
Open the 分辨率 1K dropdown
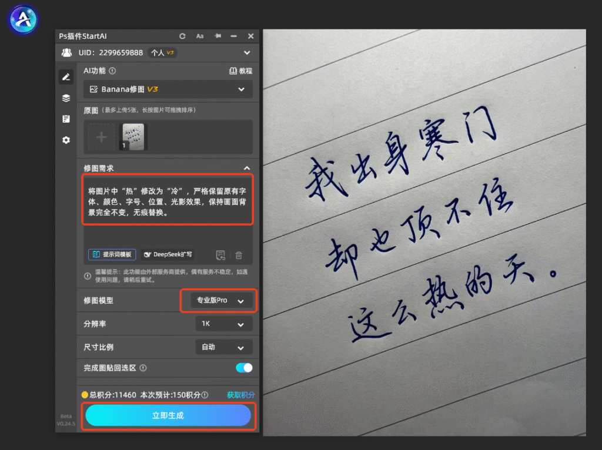[x=224, y=324]
